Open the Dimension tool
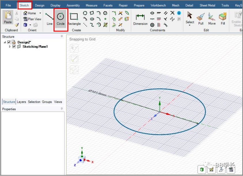This screenshot has width=243, height=176. 141,19
